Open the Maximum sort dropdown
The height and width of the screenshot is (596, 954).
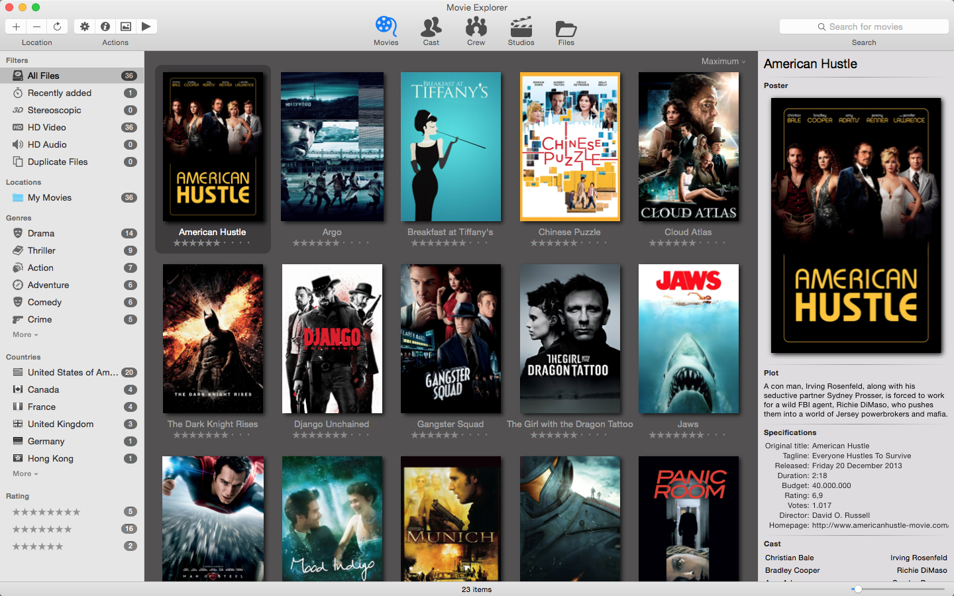click(723, 61)
